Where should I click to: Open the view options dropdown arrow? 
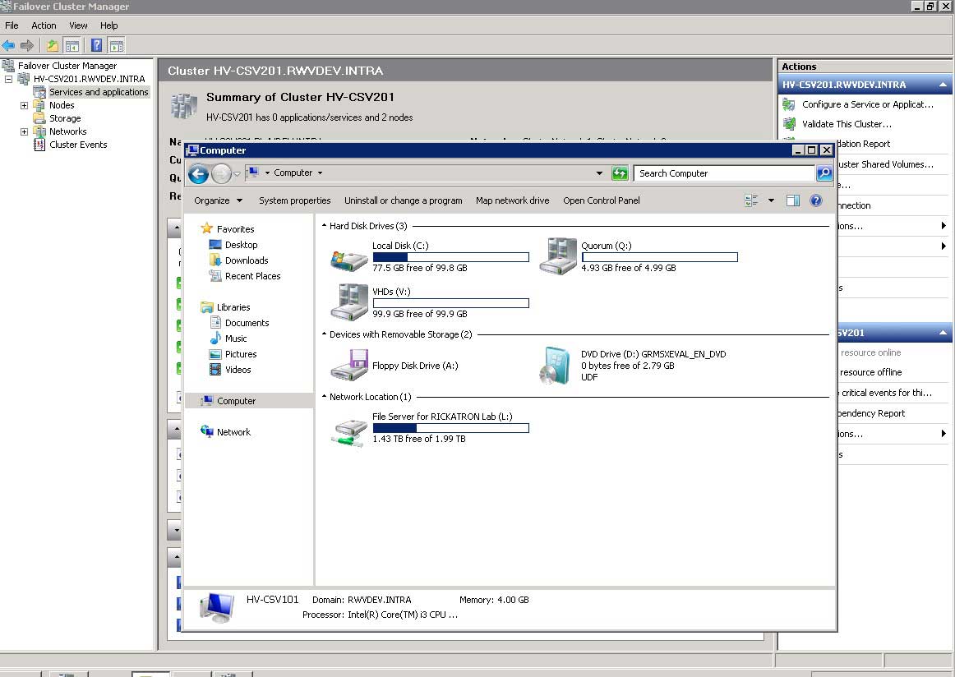[771, 200]
